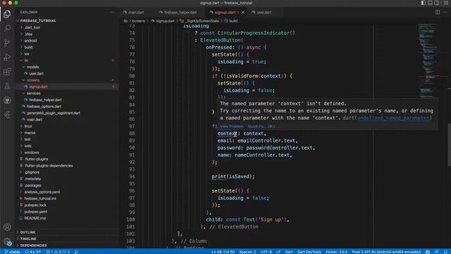
Task: Expand the OUTLINE section
Action: [x=27, y=232]
